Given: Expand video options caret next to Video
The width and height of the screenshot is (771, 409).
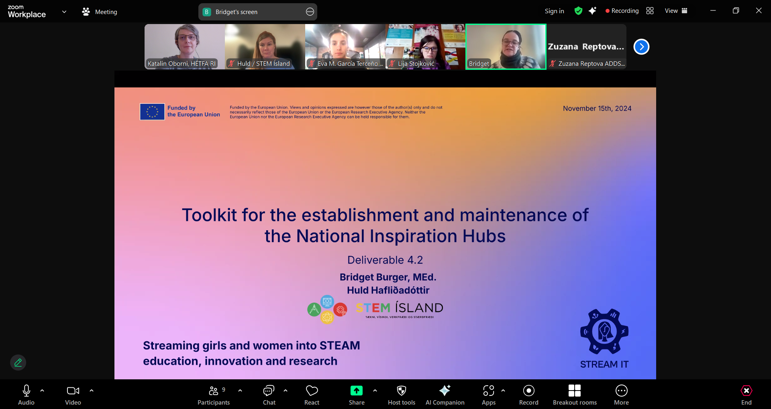Looking at the screenshot, I should (92, 390).
